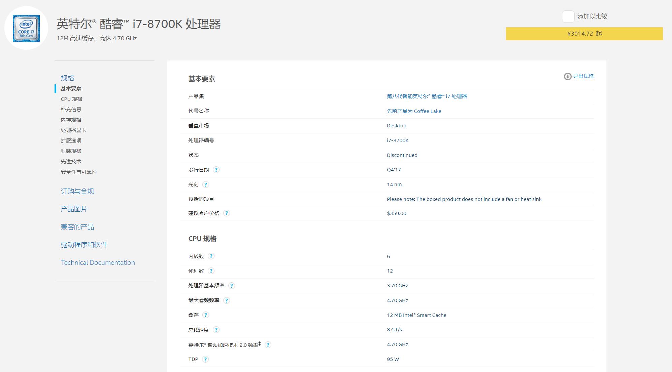Open 驱动程序和软件 section link
Viewport: 672px width, 372px height.
[84, 245]
